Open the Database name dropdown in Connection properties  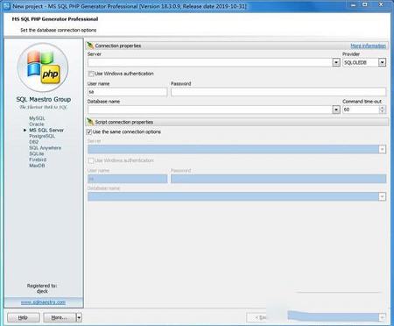336,110
